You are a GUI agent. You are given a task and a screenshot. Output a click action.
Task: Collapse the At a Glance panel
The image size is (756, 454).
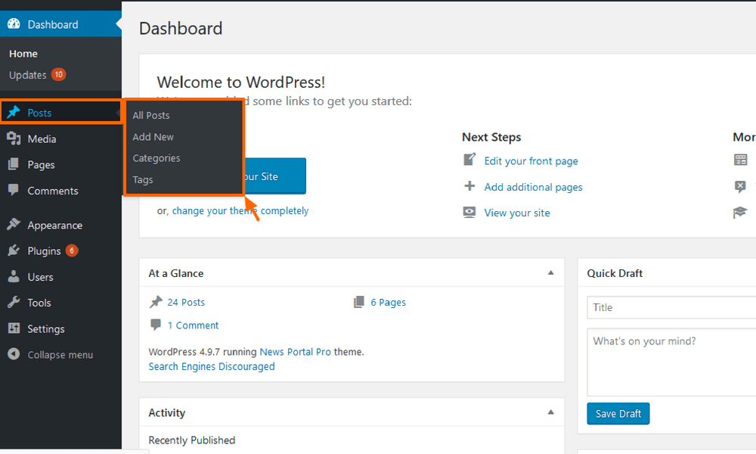(550, 273)
